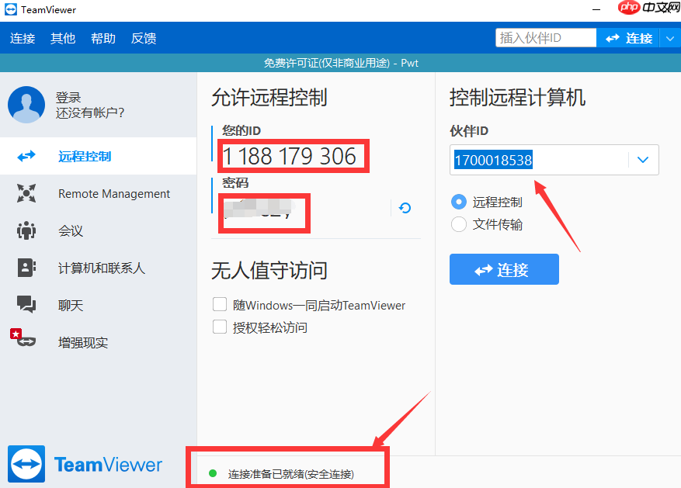This screenshot has height=488, width=681.
Task: Select the 文件传输 radio button
Action: point(459,225)
